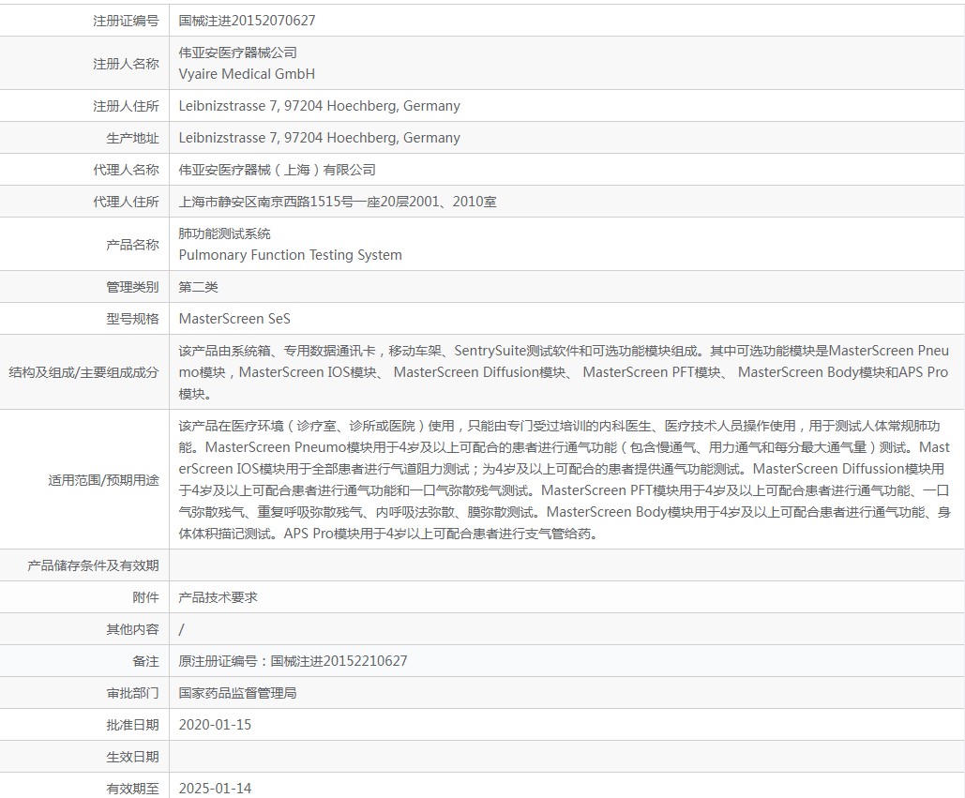Select the 备注 label
The height and width of the screenshot is (798, 965).
(145, 661)
